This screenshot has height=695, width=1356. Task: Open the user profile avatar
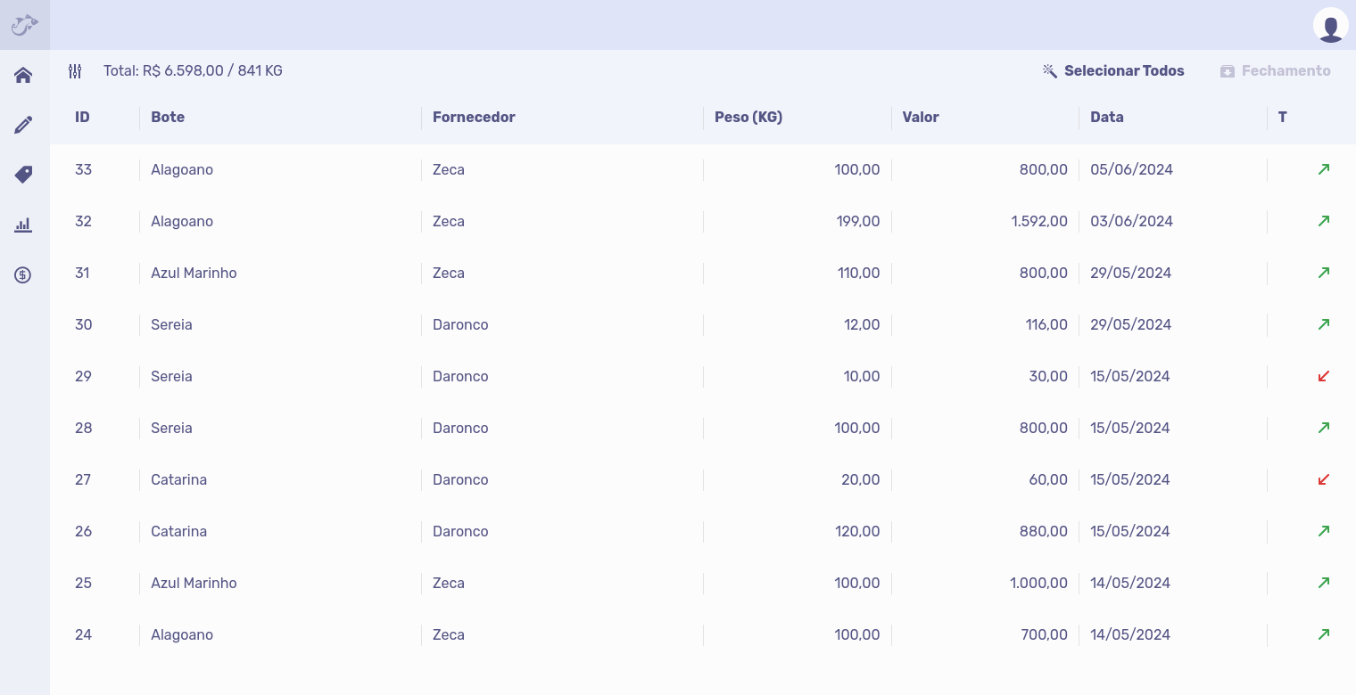tap(1330, 25)
